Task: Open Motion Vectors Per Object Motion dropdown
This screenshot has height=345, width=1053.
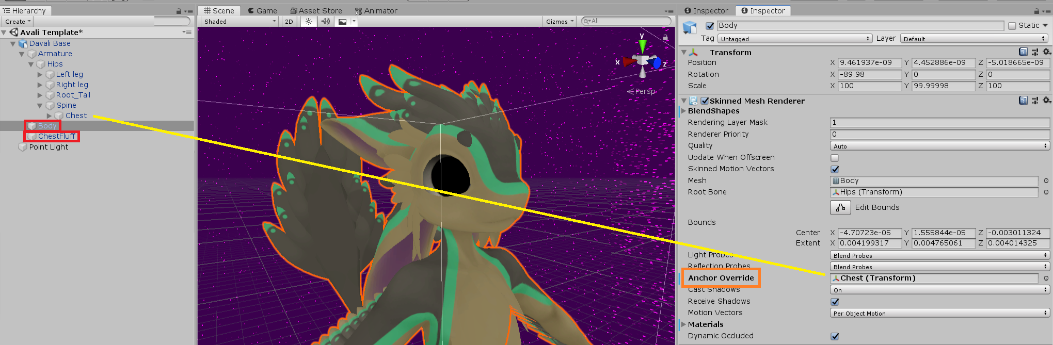Action: (x=939, y=313)
